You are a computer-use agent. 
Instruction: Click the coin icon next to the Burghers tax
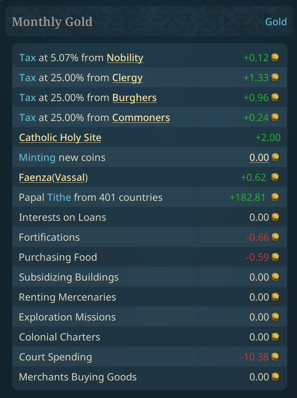click(275, 97)
